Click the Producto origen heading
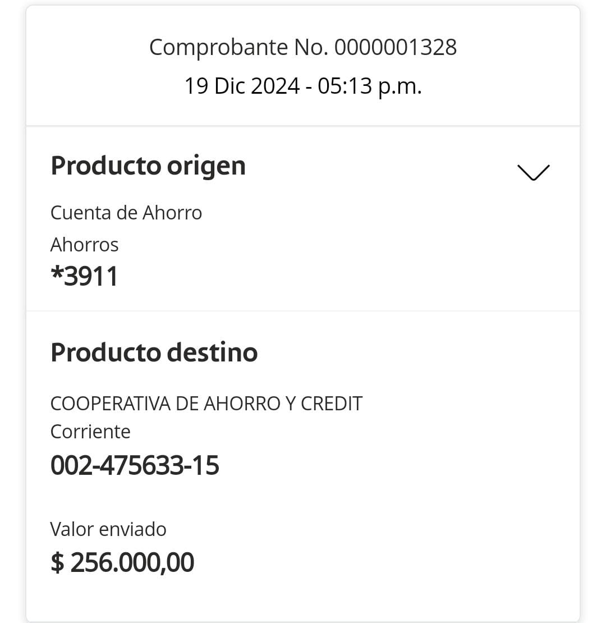The height and width of the screenshot is (623, 606). coord(148,166)
